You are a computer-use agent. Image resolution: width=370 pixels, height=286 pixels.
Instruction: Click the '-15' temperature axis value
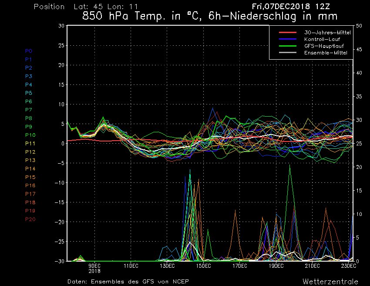pyautogui.click(x=59, y=202)
